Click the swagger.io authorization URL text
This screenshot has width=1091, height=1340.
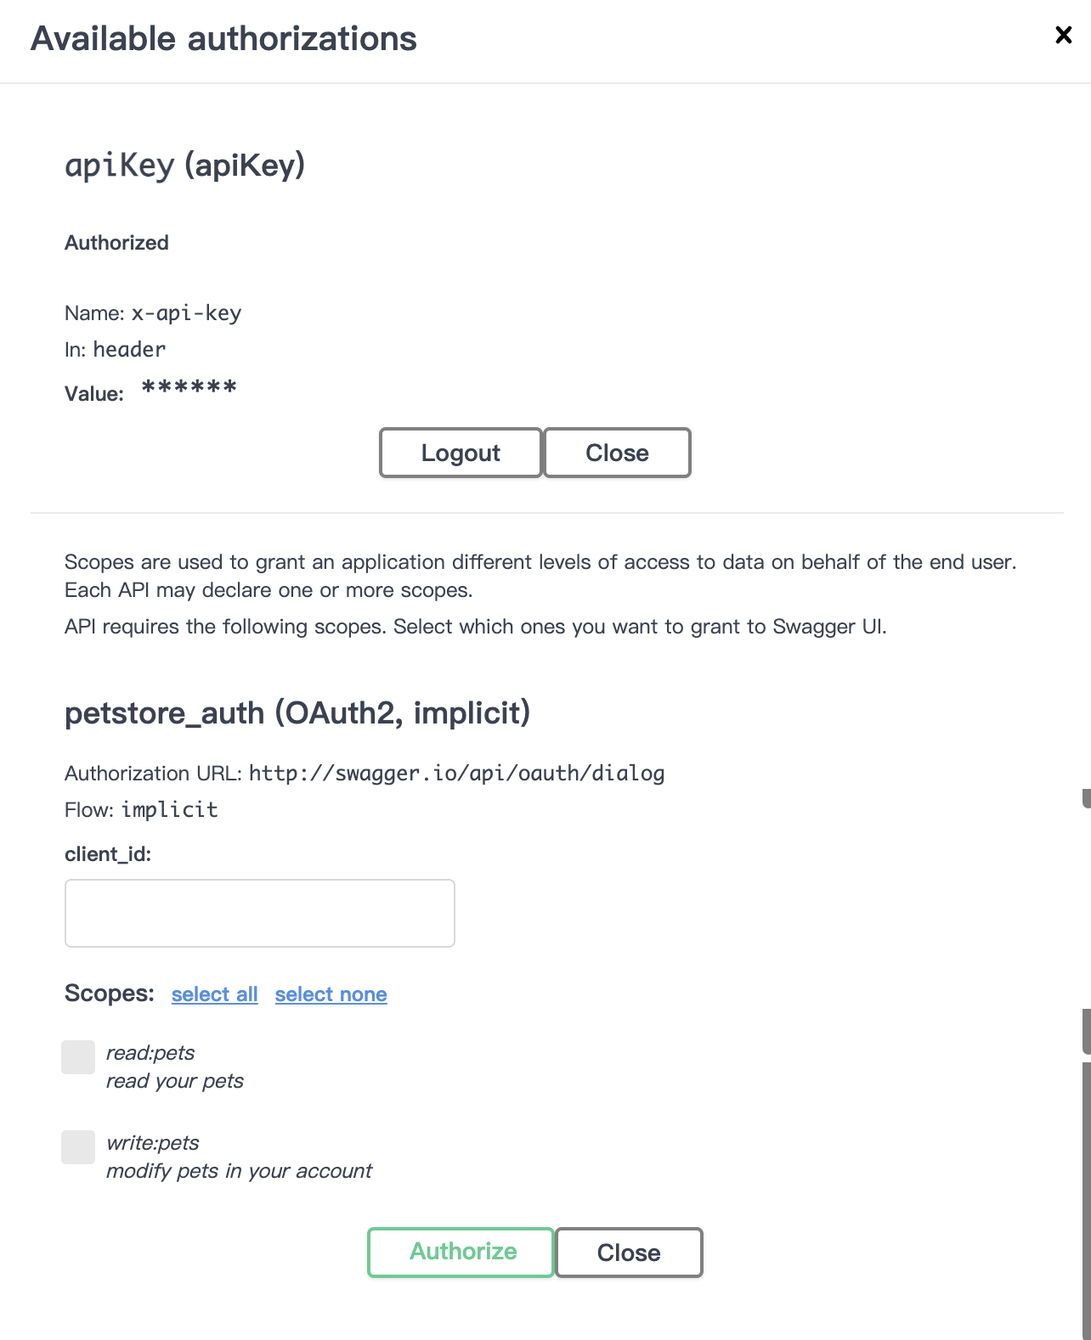tap(456, 774)
